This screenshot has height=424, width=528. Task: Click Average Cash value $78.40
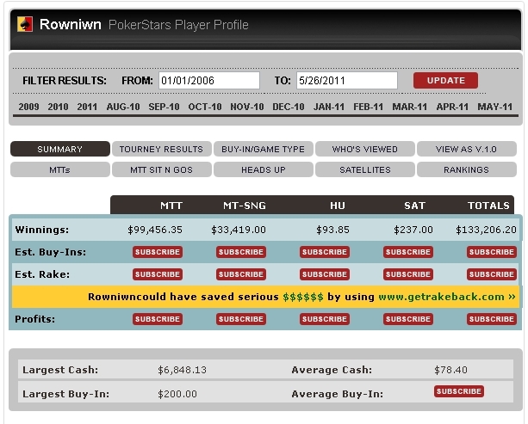coord(450,370)
